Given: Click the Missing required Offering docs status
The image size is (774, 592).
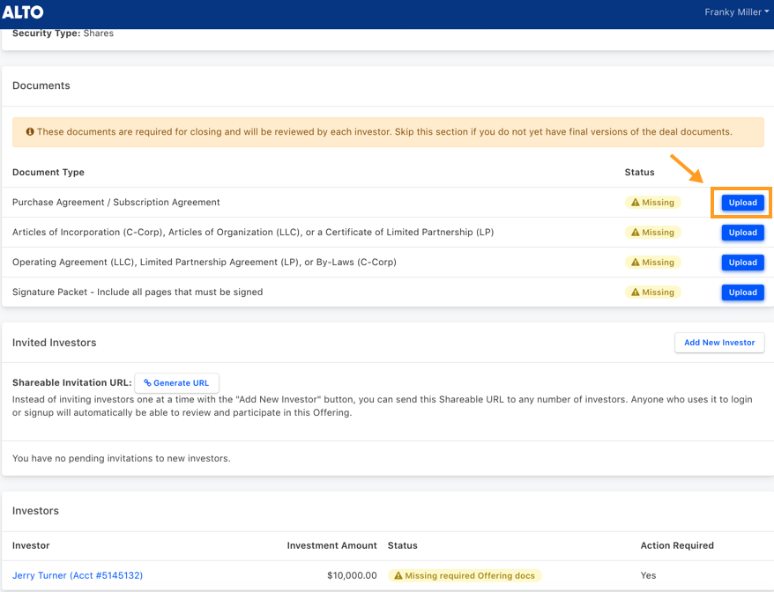Looking at the screenshot, I should (x=465, y=575).
